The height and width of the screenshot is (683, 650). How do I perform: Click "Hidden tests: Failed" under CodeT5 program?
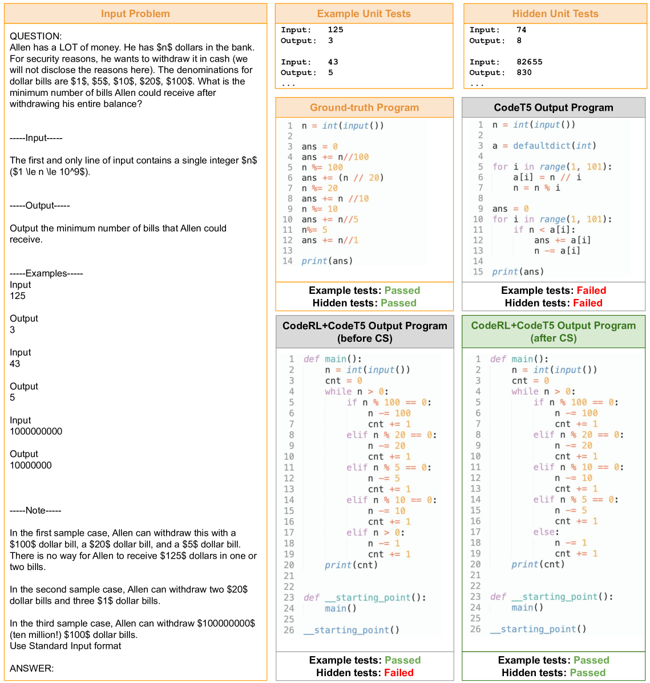(x=554, y=303)
